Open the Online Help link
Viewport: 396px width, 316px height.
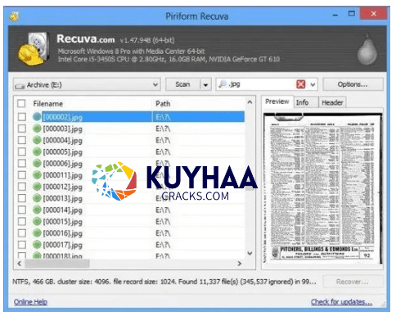pyautogui.click(x=30, y=302)
